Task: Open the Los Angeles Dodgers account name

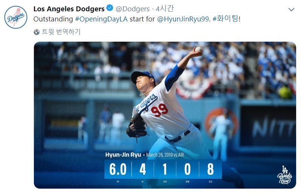Action: (x=69, y=9)
